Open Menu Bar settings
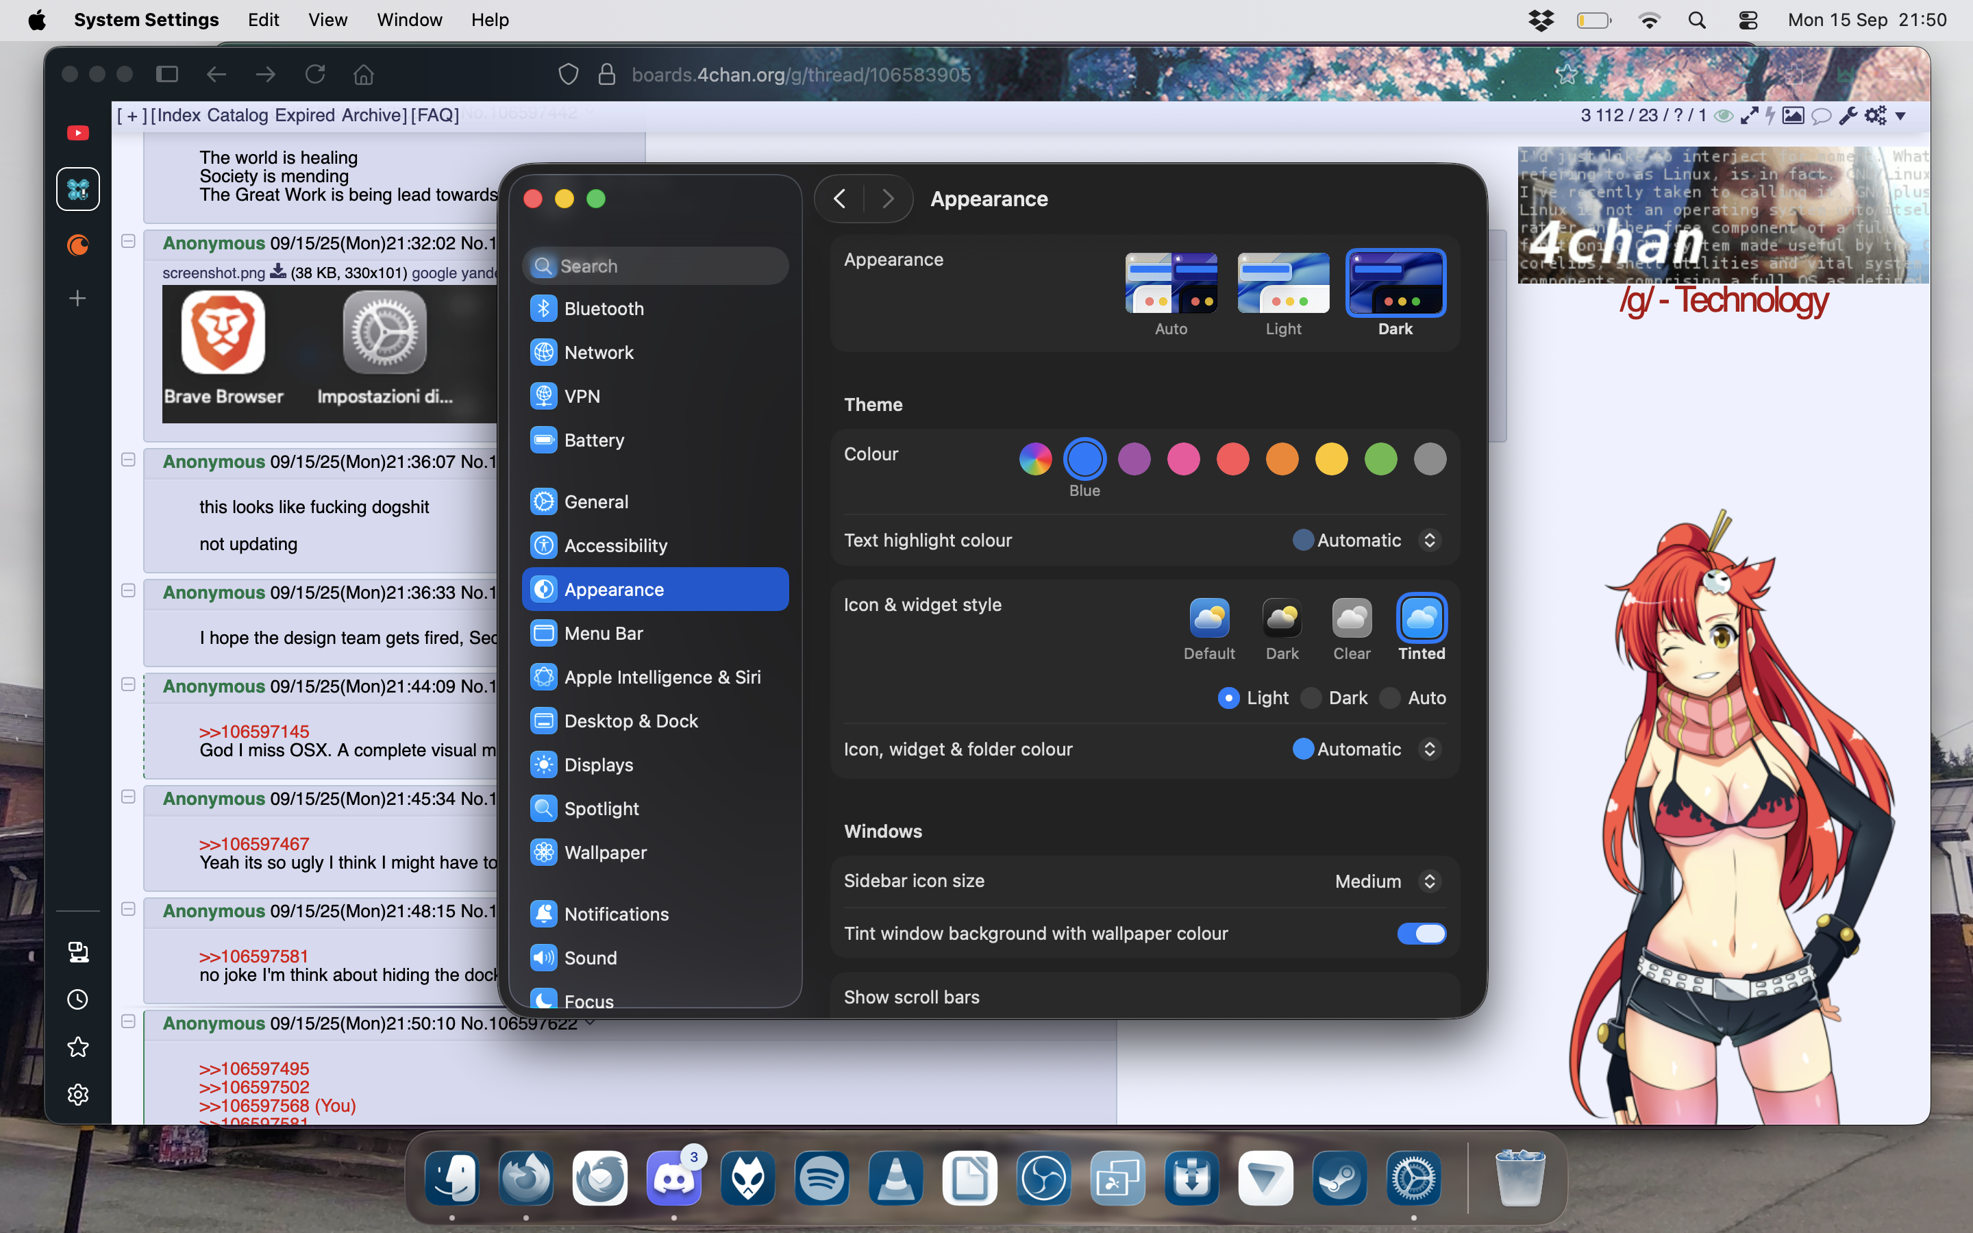Screen dimensions: 1973x1233 tap(656, 634)
